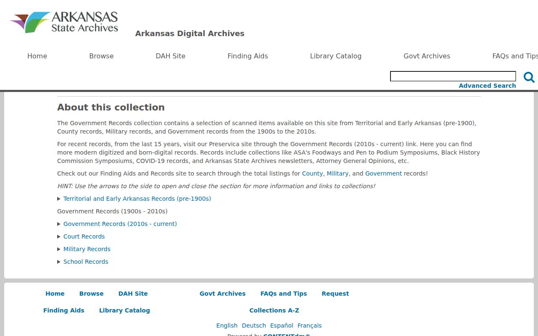This screenshot has width=538, height=336.
Task: Open Browse in the top navigation
Action: 101,56
